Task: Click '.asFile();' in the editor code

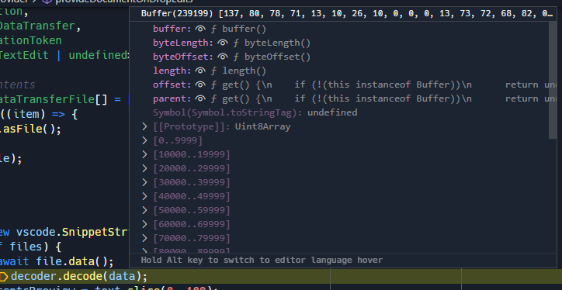Action: point(31,129)
